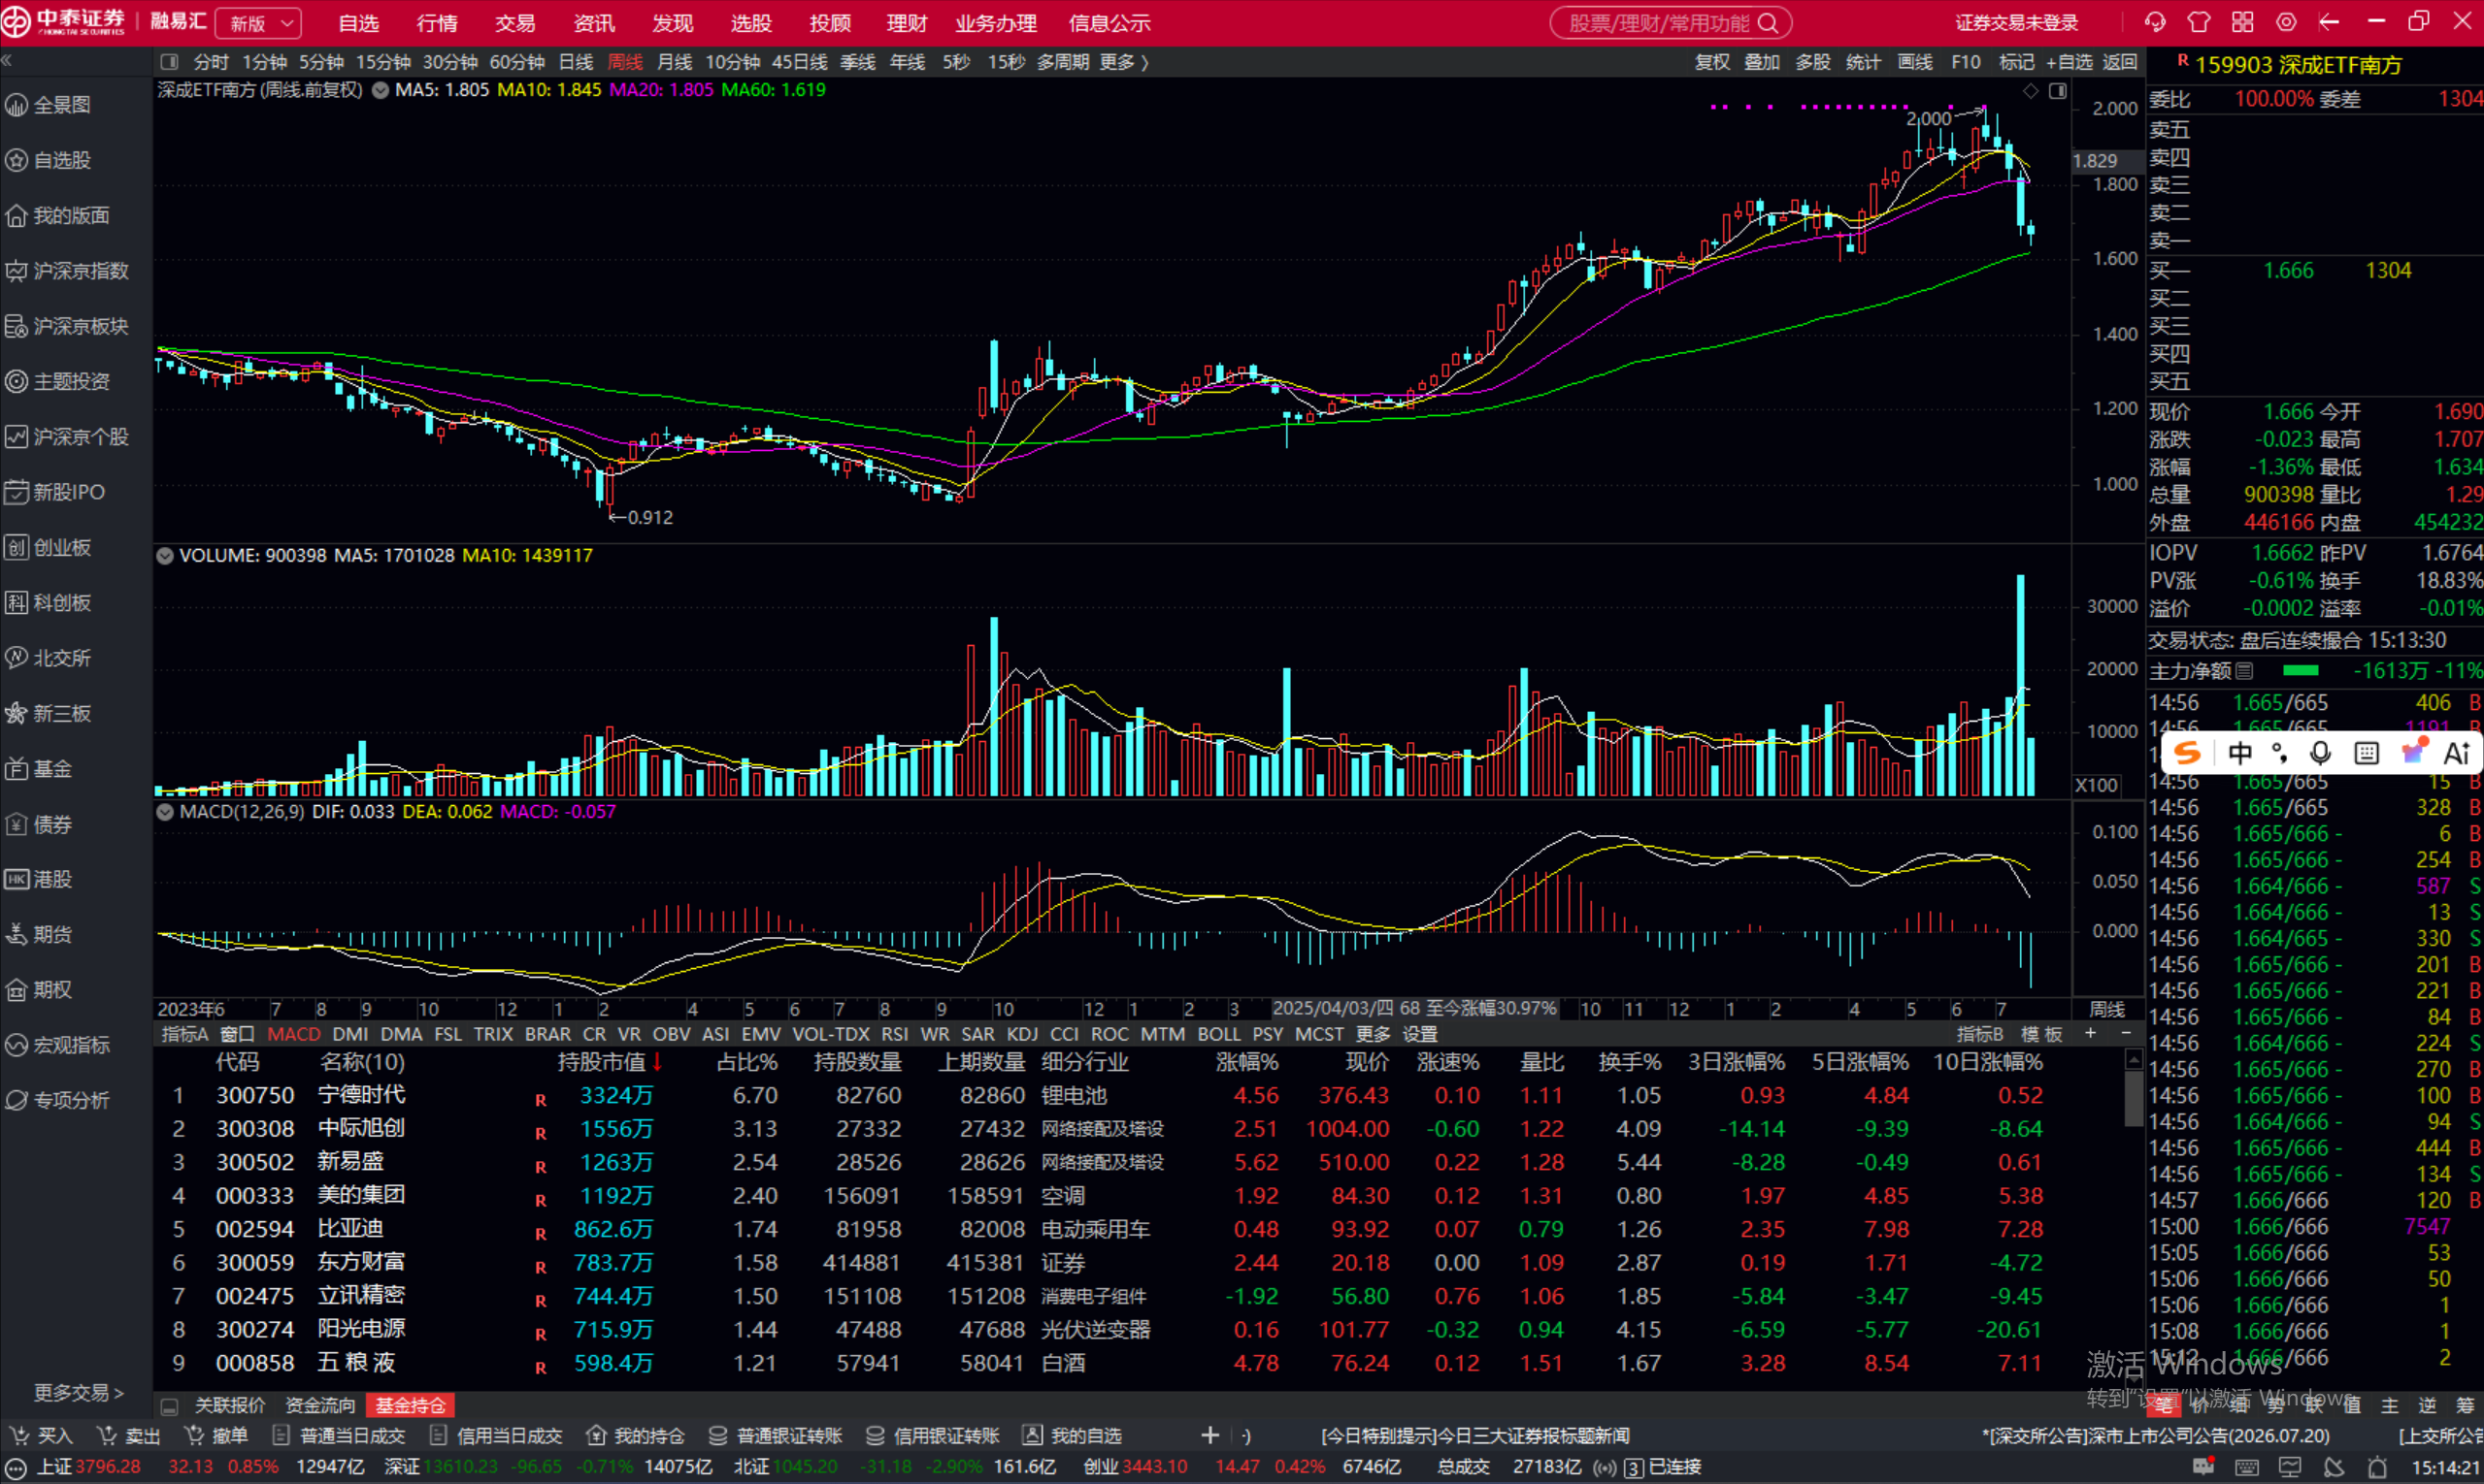Expand 更多交易 at sidebar bottom
Image resolution: width=2484 pixels, height=1484 pixels.
(78, 1392)
